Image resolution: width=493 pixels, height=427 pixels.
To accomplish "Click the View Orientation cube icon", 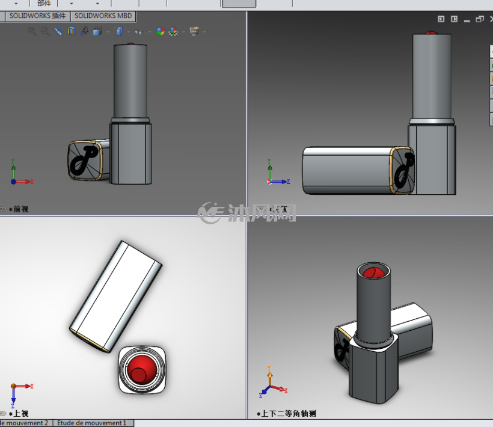I will click(97, 31).
